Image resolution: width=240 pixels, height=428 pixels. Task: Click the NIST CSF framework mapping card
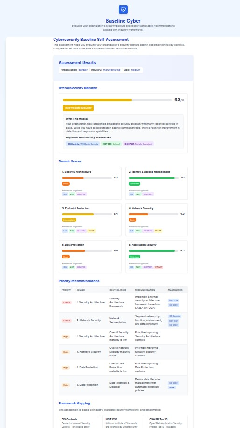(124, 421)
